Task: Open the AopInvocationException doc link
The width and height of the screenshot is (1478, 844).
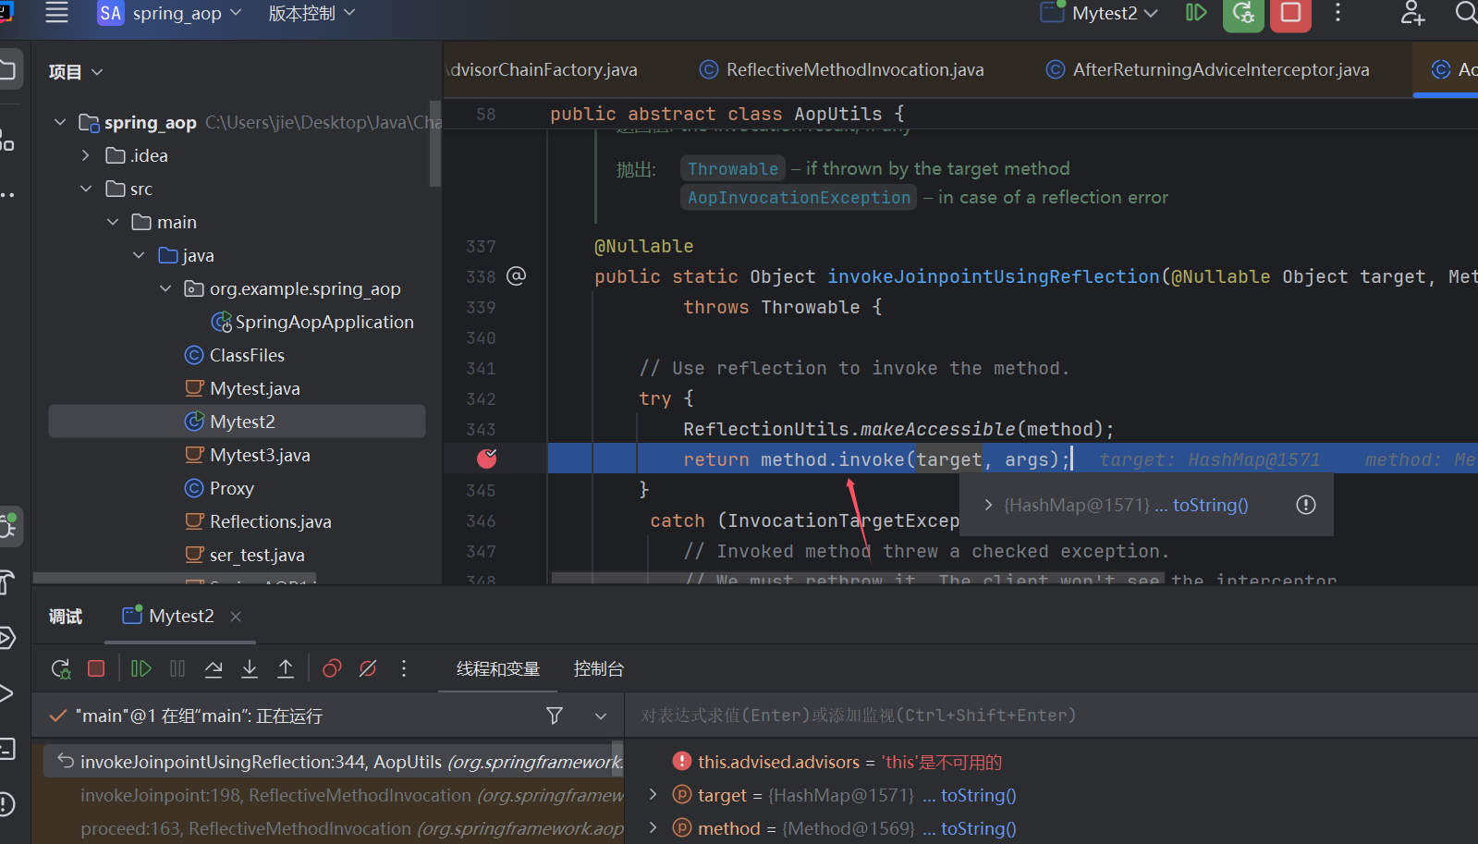Action: [800, 197]
